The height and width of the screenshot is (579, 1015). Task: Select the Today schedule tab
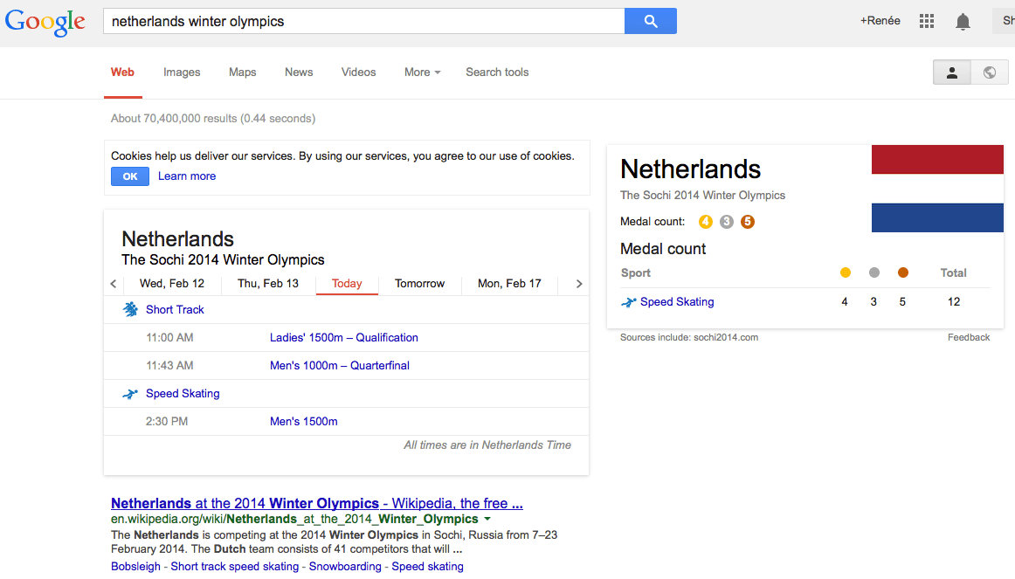(x=347, y=283)
